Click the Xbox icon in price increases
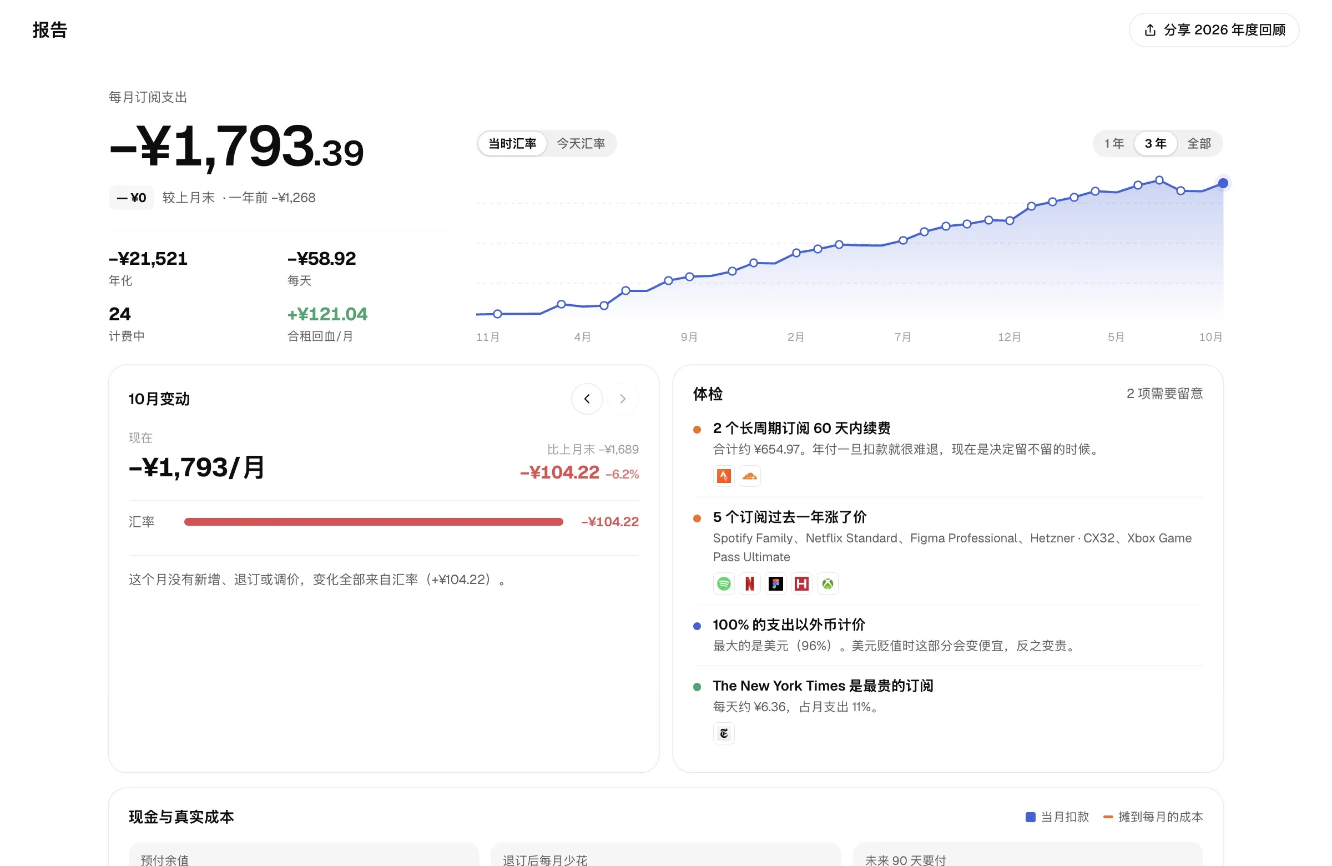The image size is (1332, 866). coord(828,584)
